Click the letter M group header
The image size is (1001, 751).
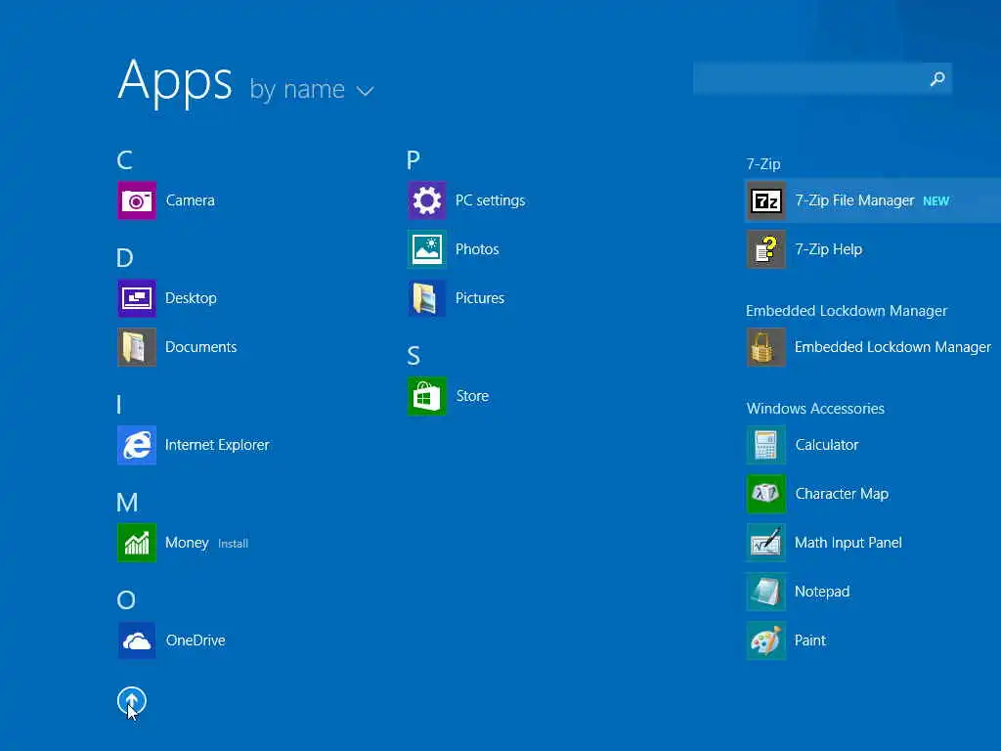(127, 503)
